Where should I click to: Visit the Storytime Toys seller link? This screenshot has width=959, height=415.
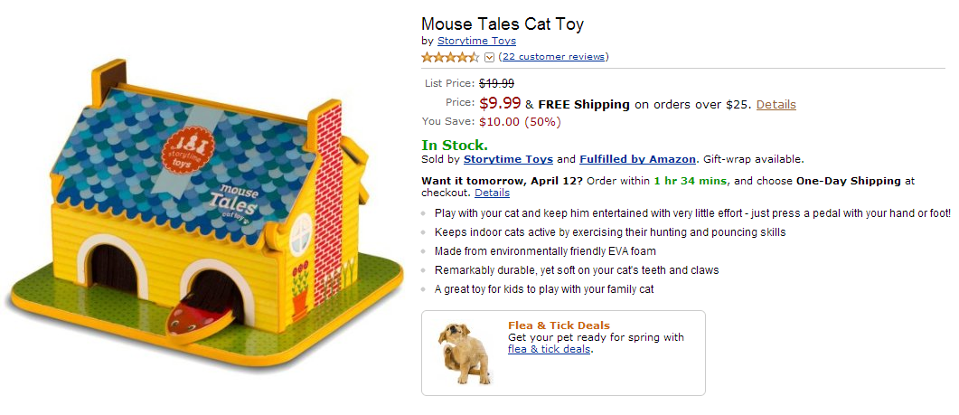pyautogui.click(x=507, y=159)
